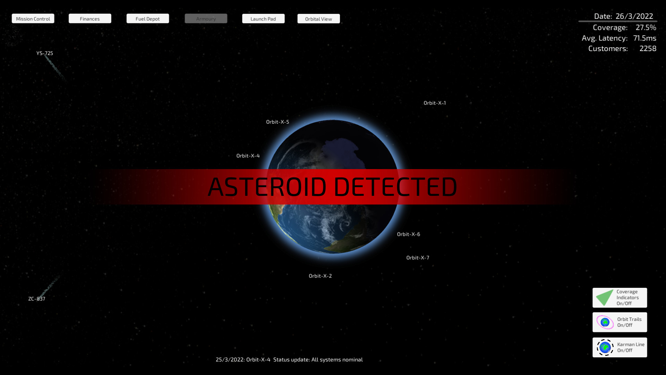The width and height of the screenshot is (666, 375).
Task: Click the ASTEROID DETECTED warning banner
Action: tap(332, 186)
